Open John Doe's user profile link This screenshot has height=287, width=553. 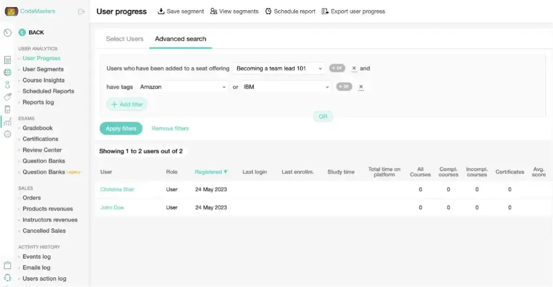(112, 207)
